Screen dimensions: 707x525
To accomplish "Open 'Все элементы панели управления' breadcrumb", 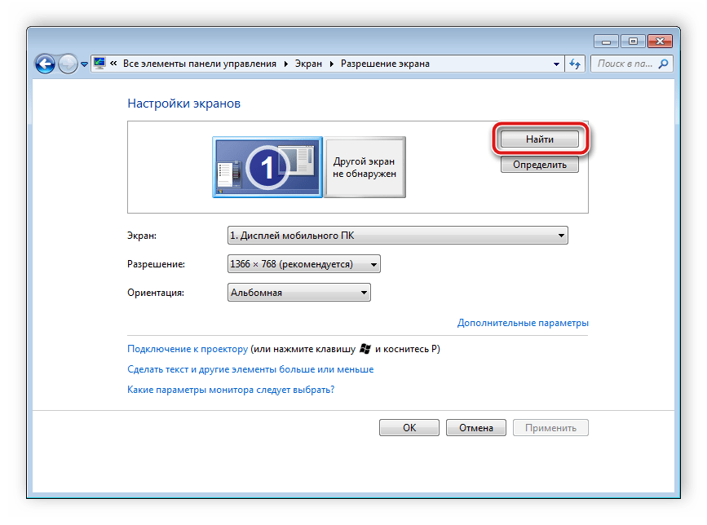I will (x=199, y=64).
